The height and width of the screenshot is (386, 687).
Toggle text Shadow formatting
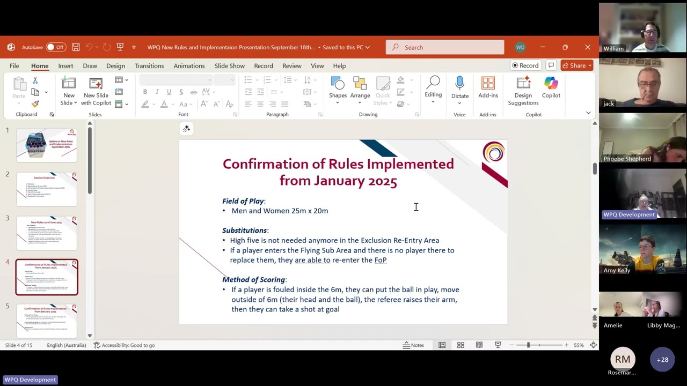tap(181, 92)
